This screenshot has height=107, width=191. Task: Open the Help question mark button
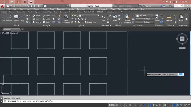click(170, 6)
